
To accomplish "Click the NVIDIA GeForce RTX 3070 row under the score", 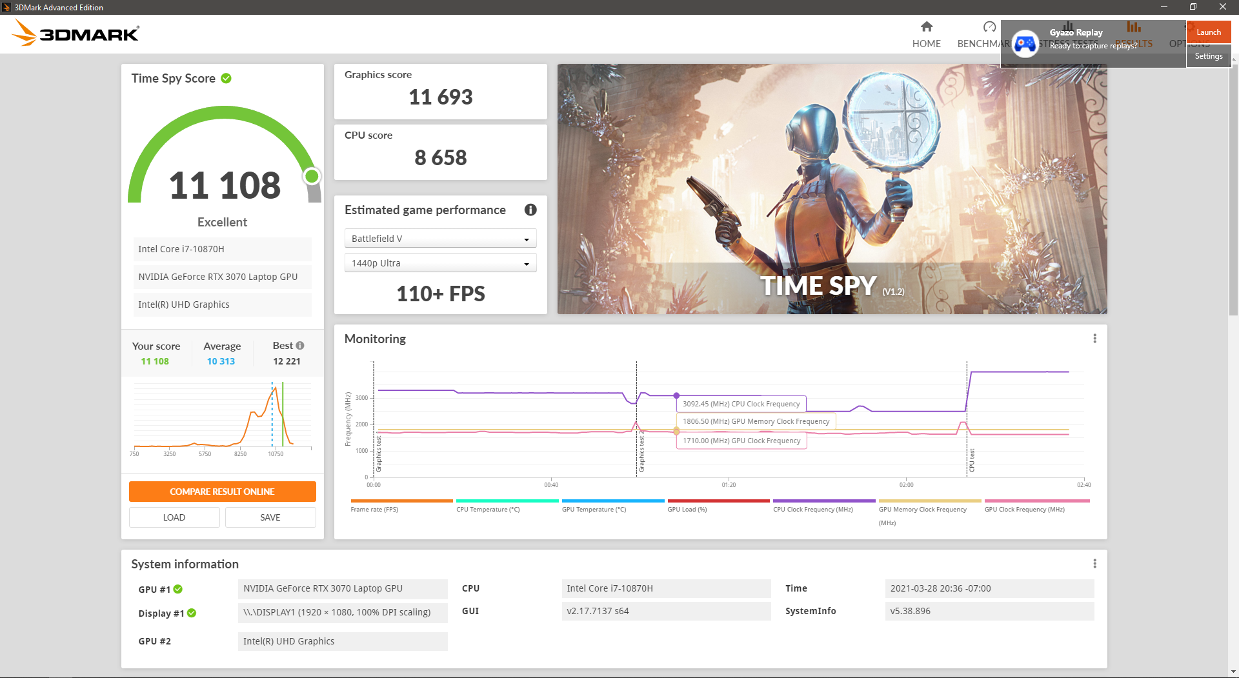I will pyautogui.click(x=223, y=277).
